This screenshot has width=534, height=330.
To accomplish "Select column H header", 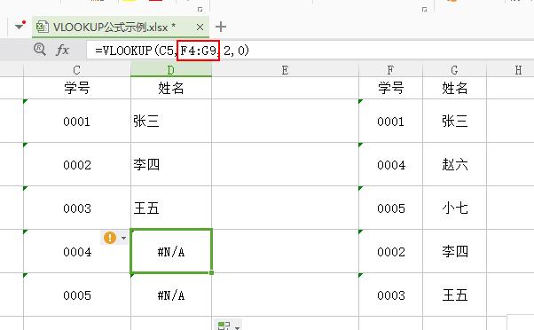I will pos(511,70).
